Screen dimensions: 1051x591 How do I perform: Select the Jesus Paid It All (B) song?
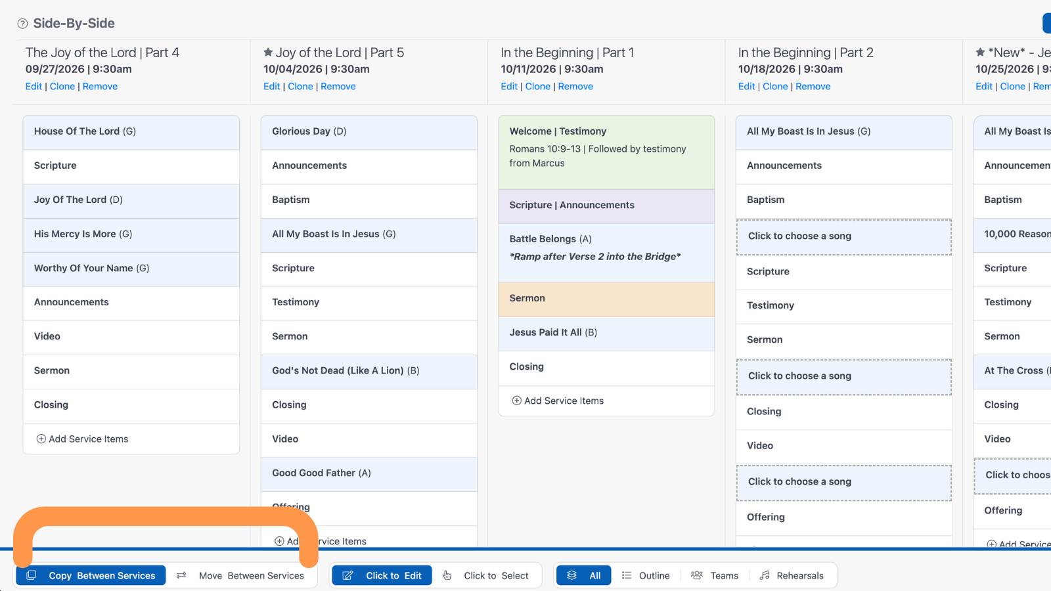pyautogui.click(x=606, y=334)
